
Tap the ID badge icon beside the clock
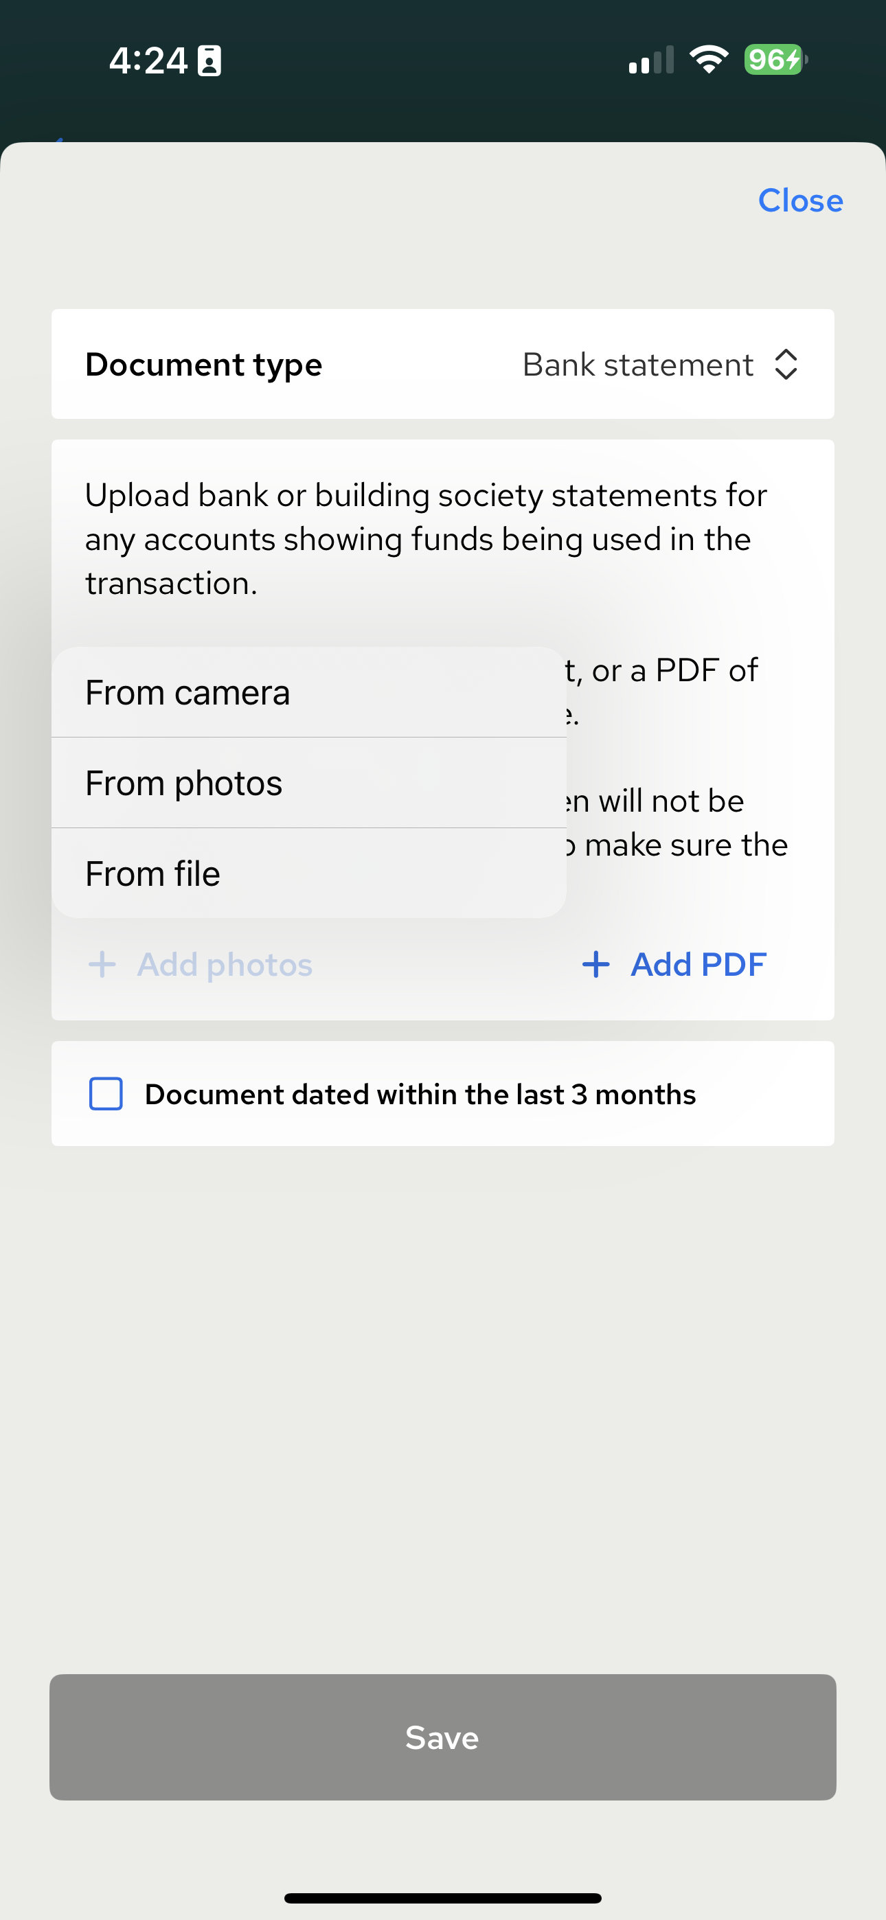[x=209, y=61]
